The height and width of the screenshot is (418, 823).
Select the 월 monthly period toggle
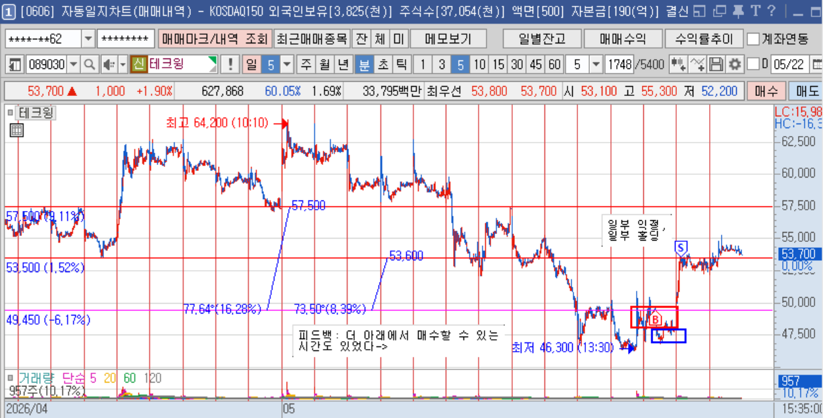tap(325, 64)
